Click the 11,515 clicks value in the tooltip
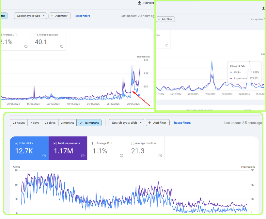Viewport: 266px width, 219px height. (x=255, y=72)
